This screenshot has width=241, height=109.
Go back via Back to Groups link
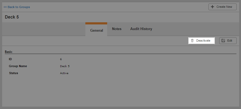click(17, 7)
